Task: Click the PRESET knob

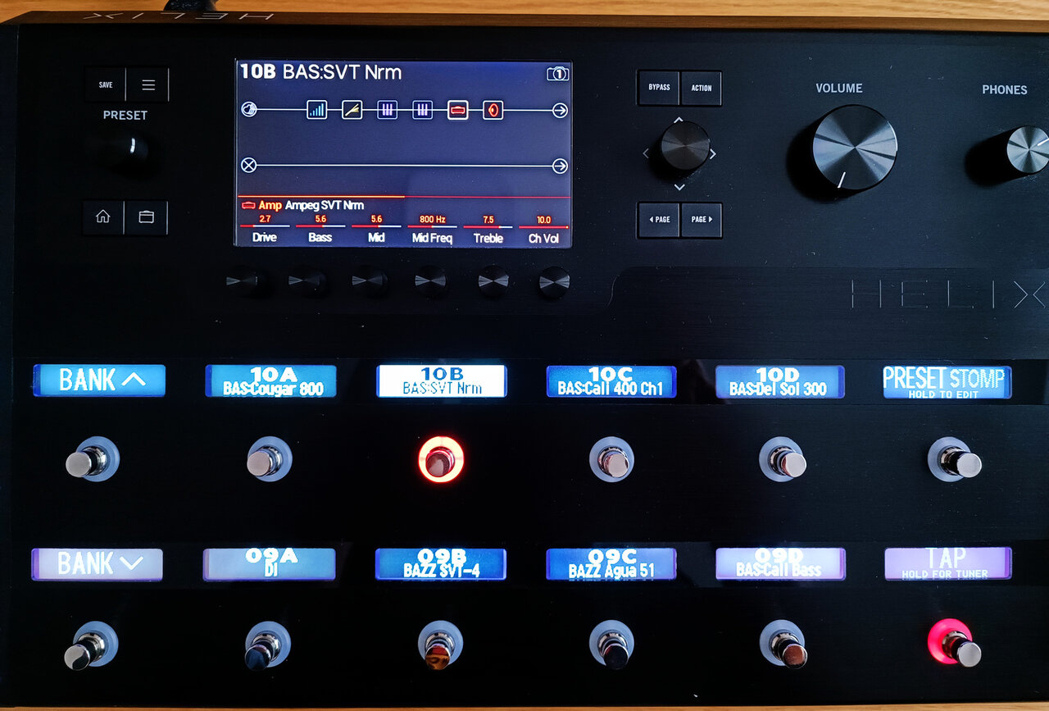Action: pos(125,149)
